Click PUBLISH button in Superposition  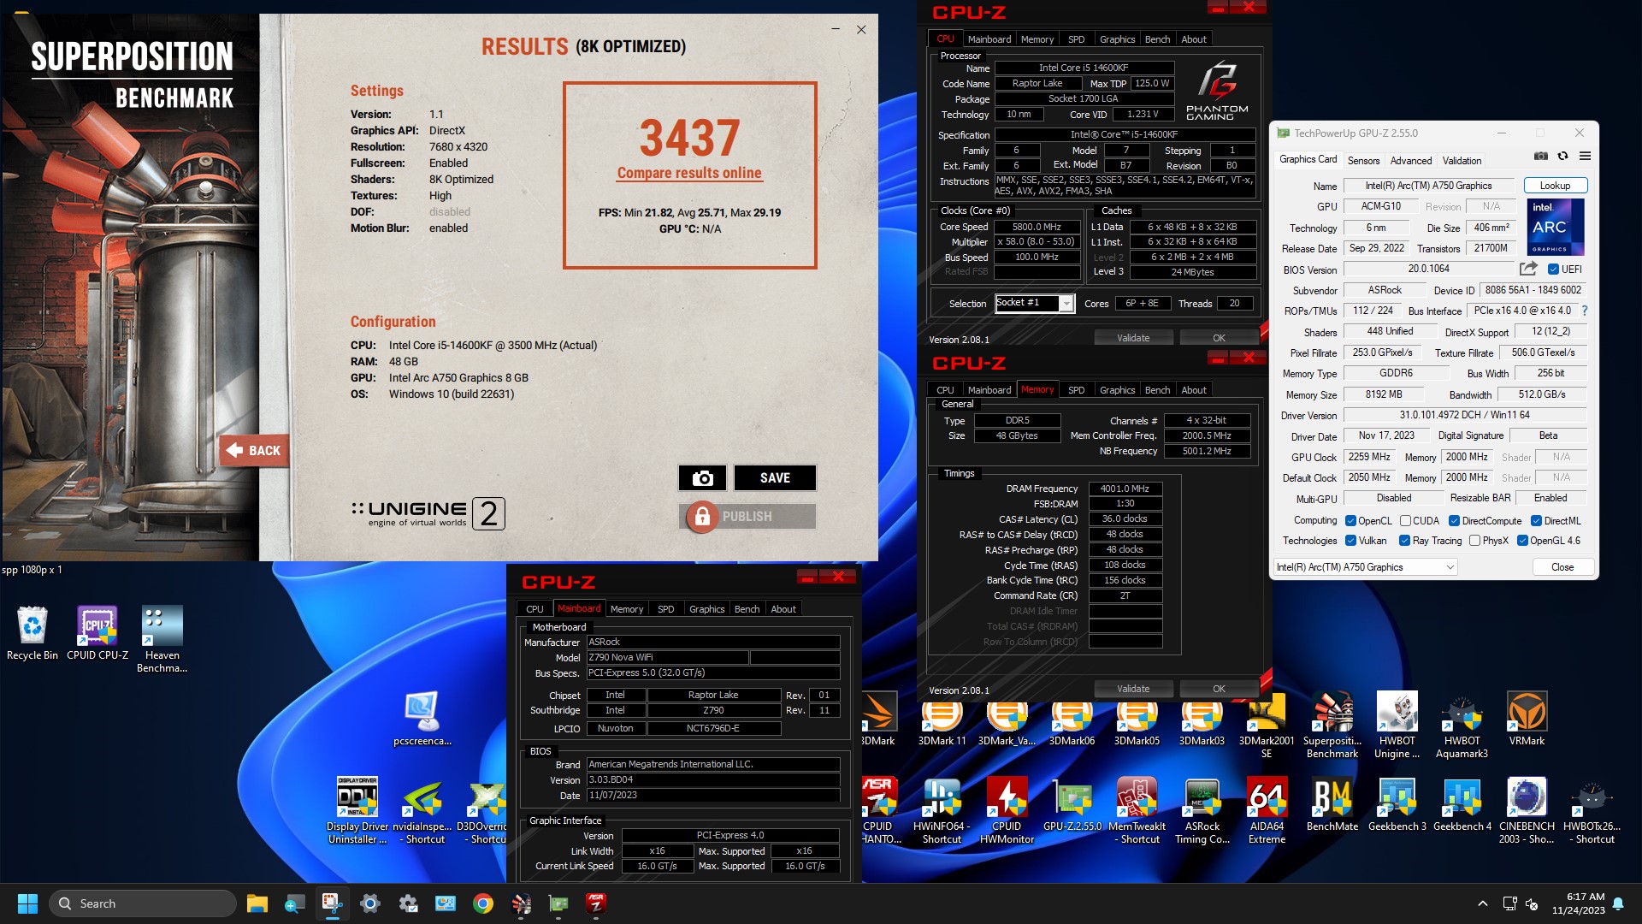click(748, 516)
